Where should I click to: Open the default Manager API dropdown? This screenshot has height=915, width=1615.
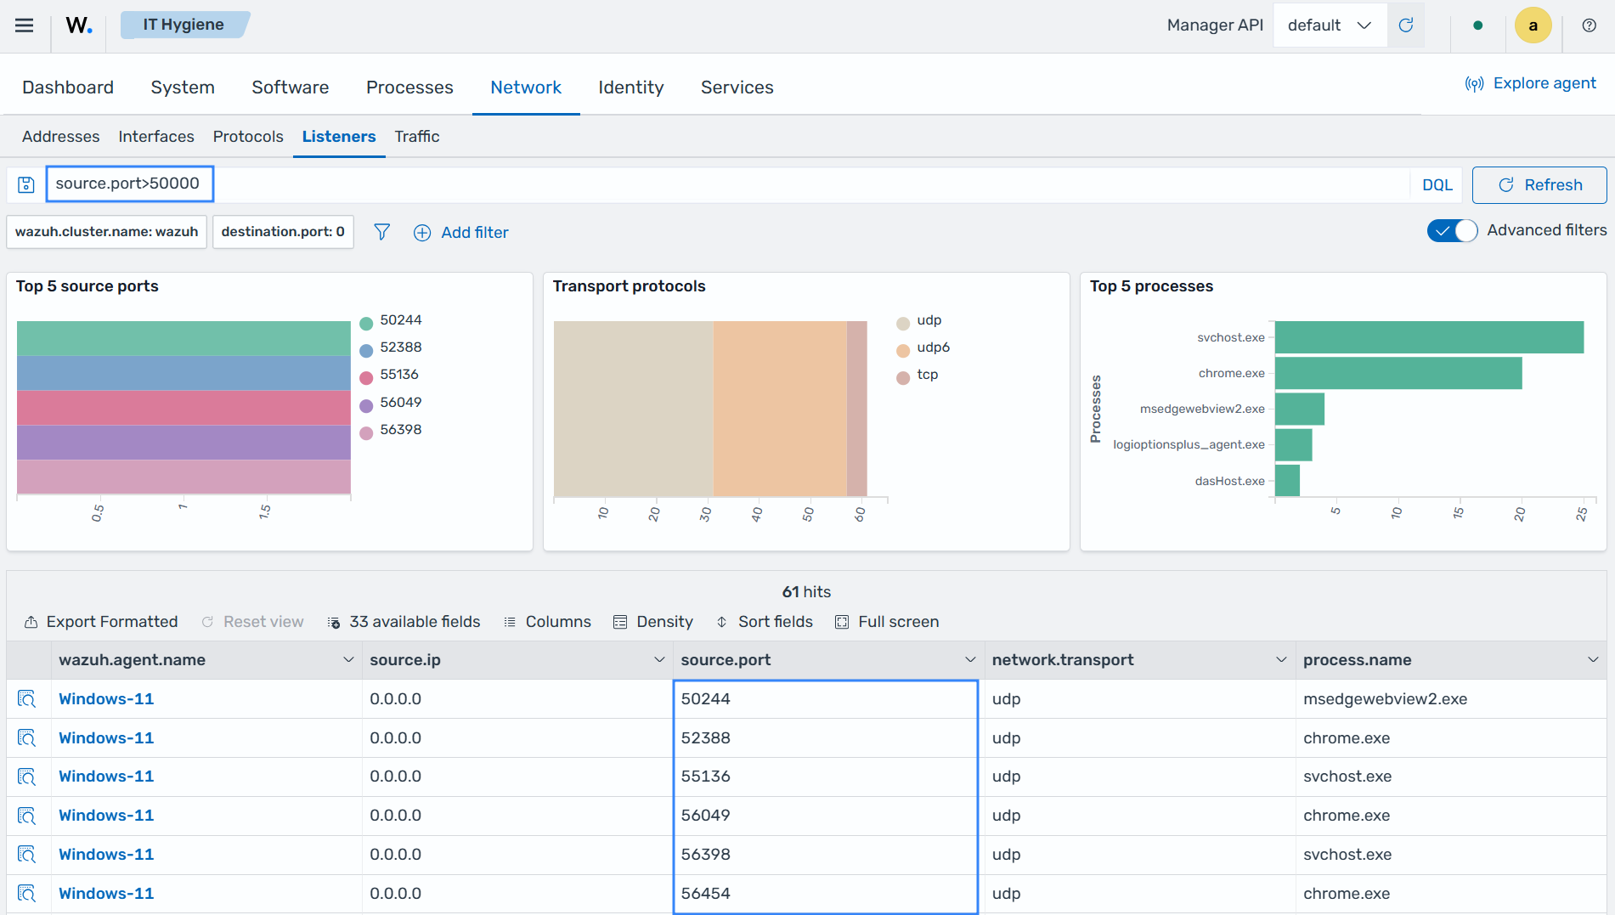pyautogui.click(x=1330, y=25)
